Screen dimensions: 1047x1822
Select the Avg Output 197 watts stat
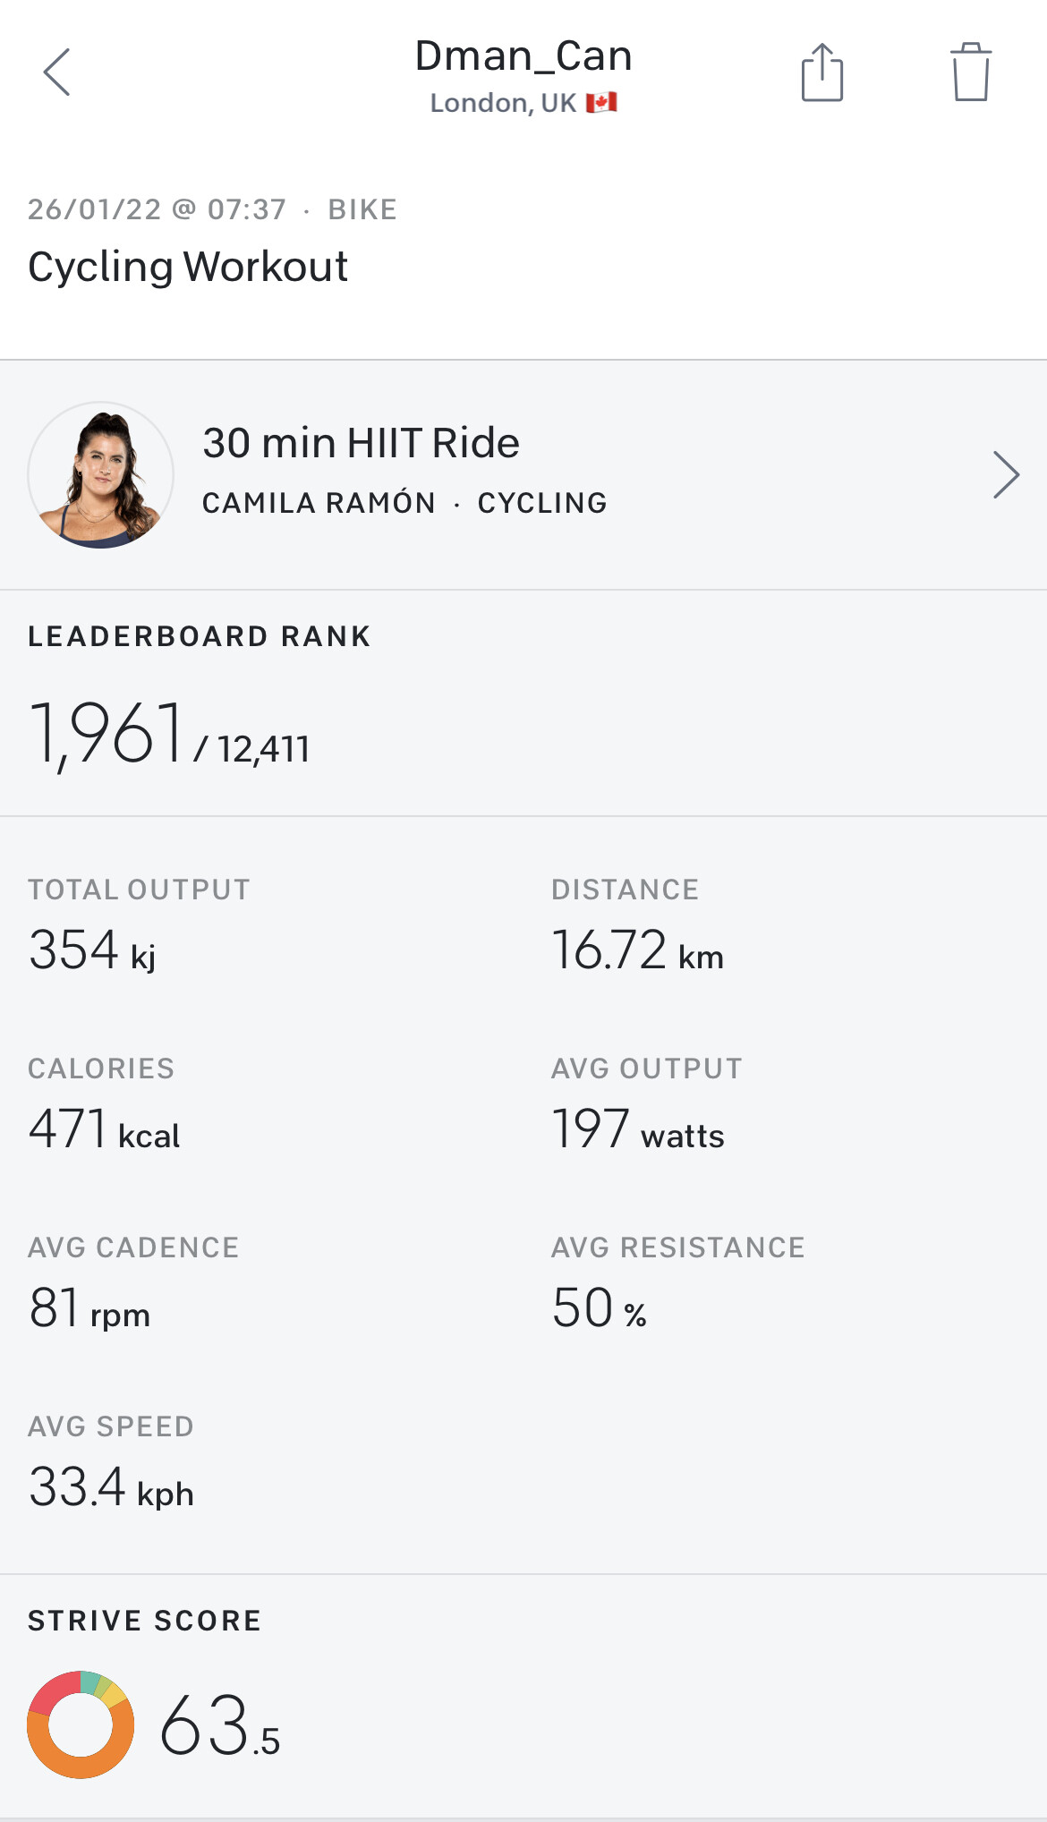point(637,1129)
